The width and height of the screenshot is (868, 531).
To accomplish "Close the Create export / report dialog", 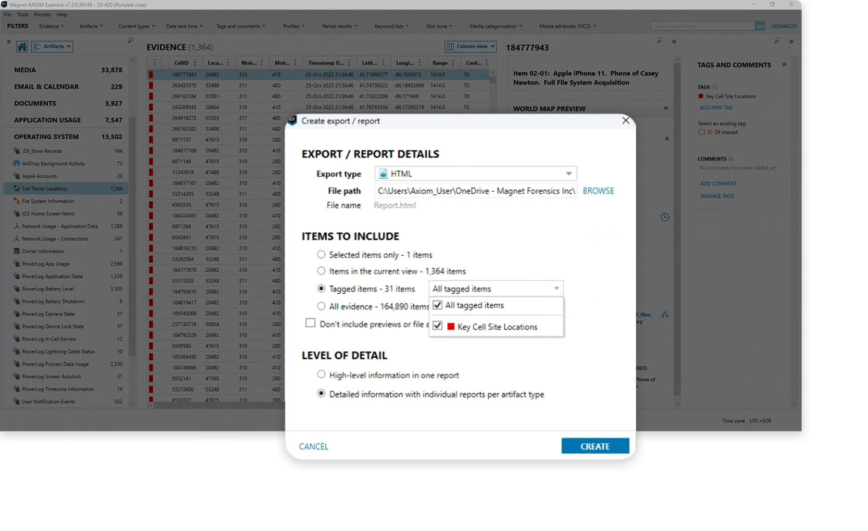I will click(626, 121).
